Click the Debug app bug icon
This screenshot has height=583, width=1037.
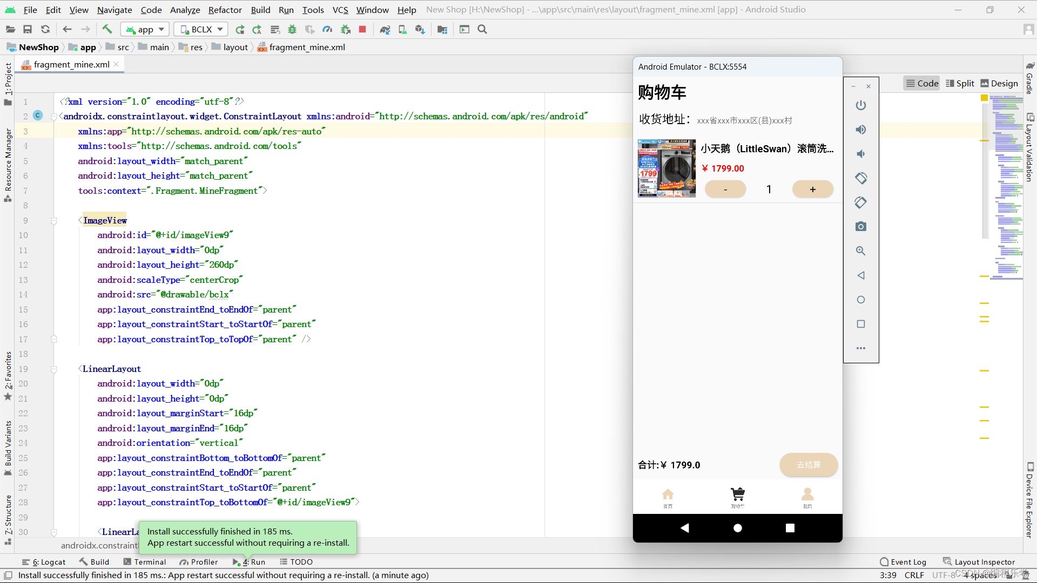pyautogui.click(x=292, y=29)
